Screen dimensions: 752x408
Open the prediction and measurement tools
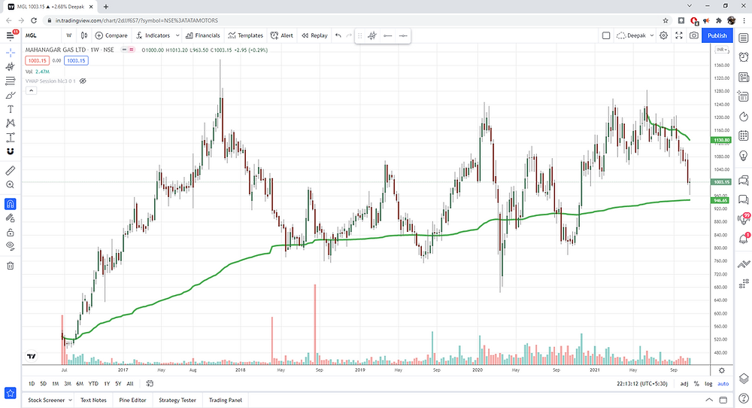coord(10,138)
